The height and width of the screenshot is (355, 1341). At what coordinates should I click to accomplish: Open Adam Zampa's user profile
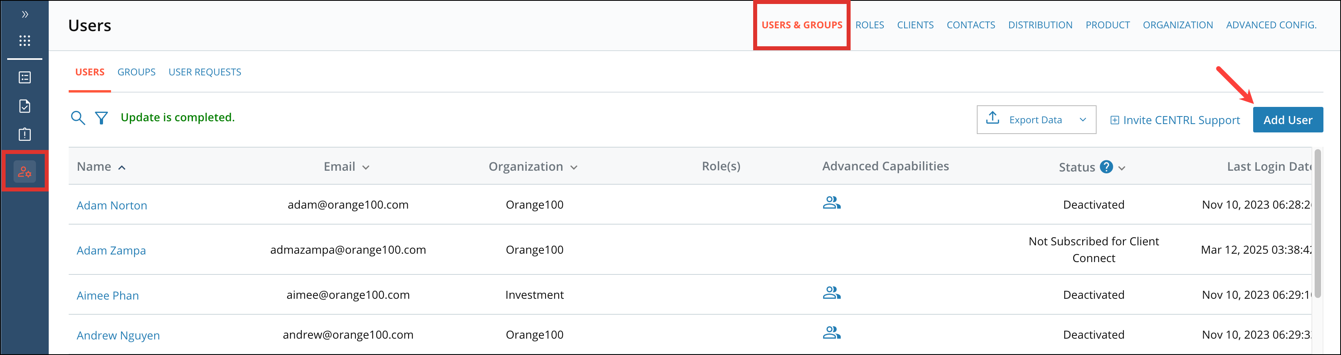111,250
